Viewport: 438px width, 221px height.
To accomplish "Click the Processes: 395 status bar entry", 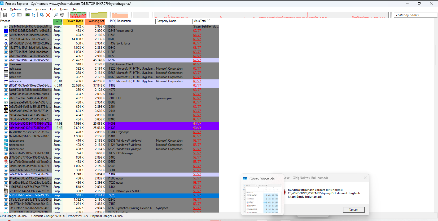I will [x=78, y=216].
